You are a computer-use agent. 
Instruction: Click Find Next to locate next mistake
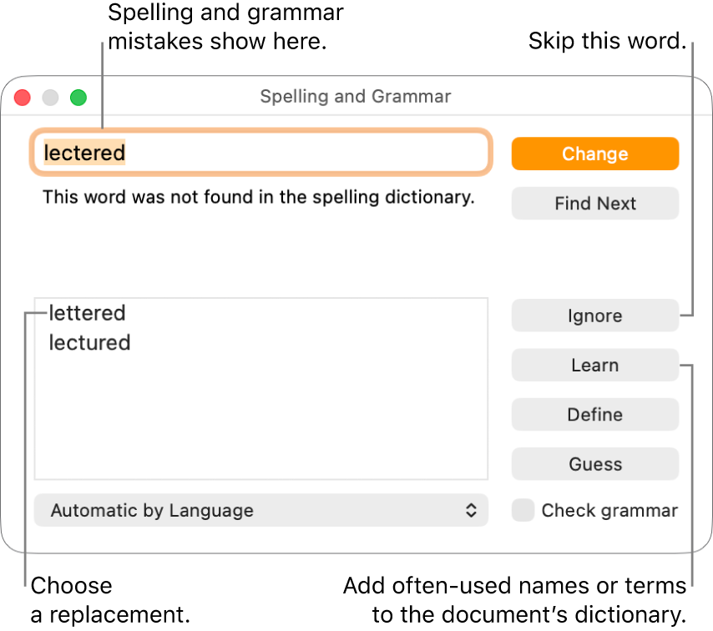tap(594, 203)
